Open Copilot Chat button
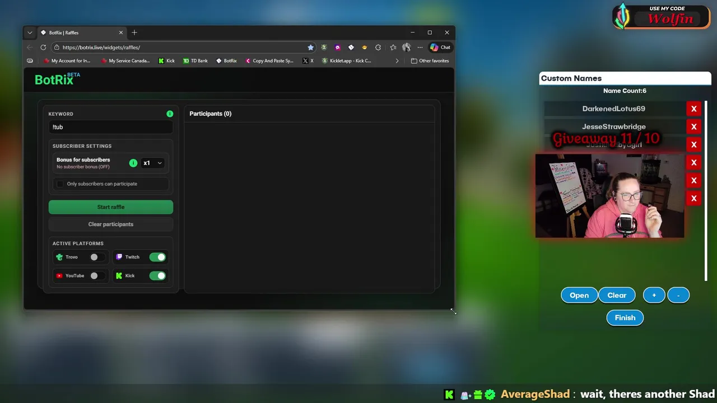Screen dimensions: 717x403 440,47
